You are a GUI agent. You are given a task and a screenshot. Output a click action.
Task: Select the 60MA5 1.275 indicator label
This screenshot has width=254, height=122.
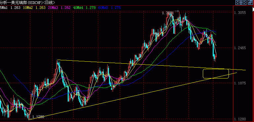110,8
